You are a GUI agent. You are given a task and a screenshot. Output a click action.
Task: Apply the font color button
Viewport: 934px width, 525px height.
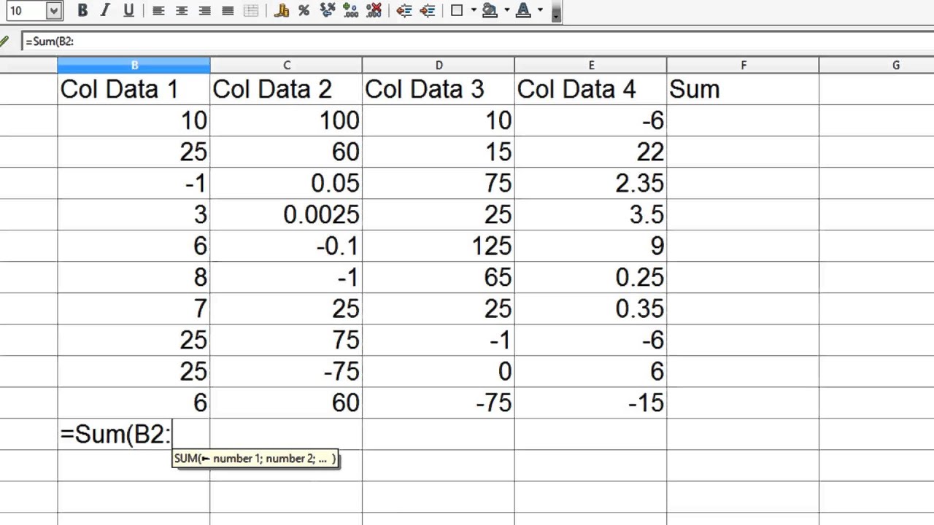523,10
